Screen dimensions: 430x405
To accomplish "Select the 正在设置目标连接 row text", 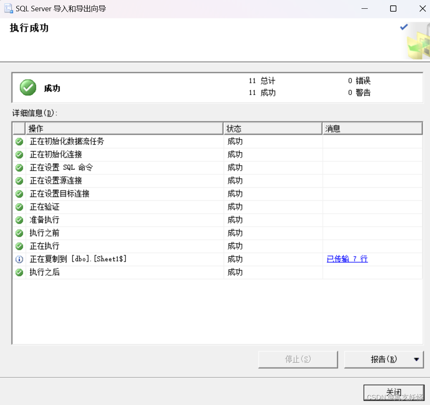I will (x=59, y=194).
